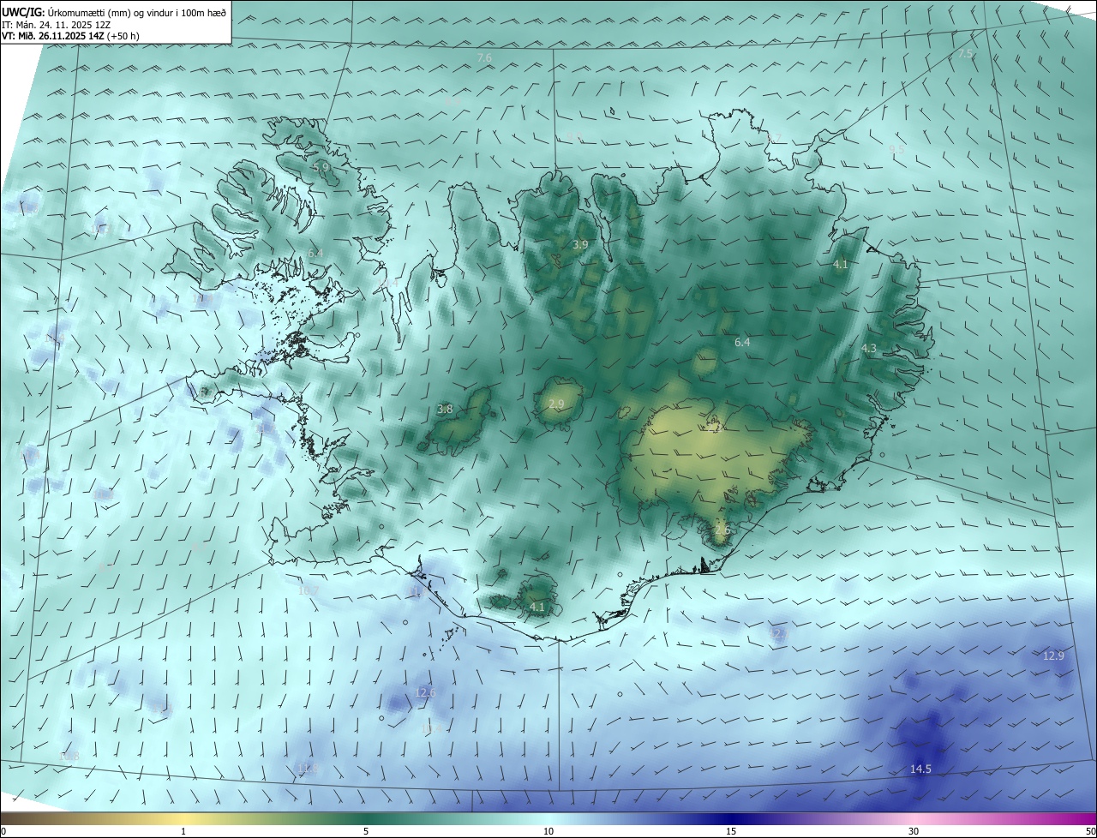Click the map title 'Úrkomumætti (mm) og vindur í 100m hæð'
1097x838 pixels.
click(x=136, y=13)
